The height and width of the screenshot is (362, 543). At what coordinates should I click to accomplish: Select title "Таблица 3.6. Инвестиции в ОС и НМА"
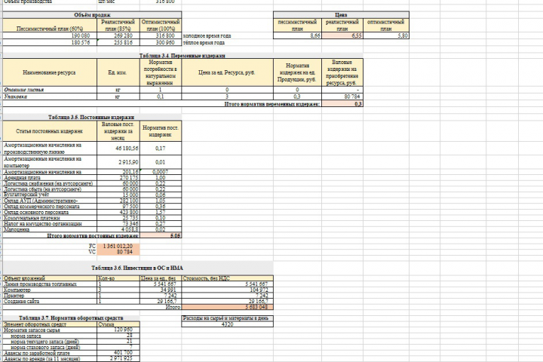coord(137,268)
